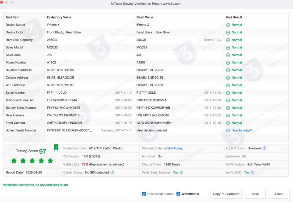Image resolution: width=293 pixels, height=202 pixels.
Task: Click the Normal check icon for Battery Serial Number
Action: pos(228,108)
